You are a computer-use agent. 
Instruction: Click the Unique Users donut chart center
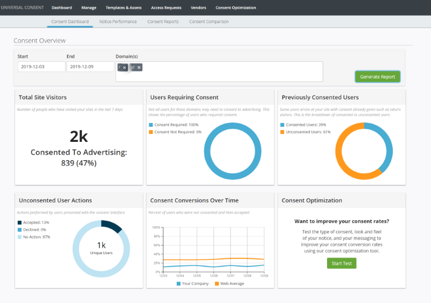pos(101,248)
